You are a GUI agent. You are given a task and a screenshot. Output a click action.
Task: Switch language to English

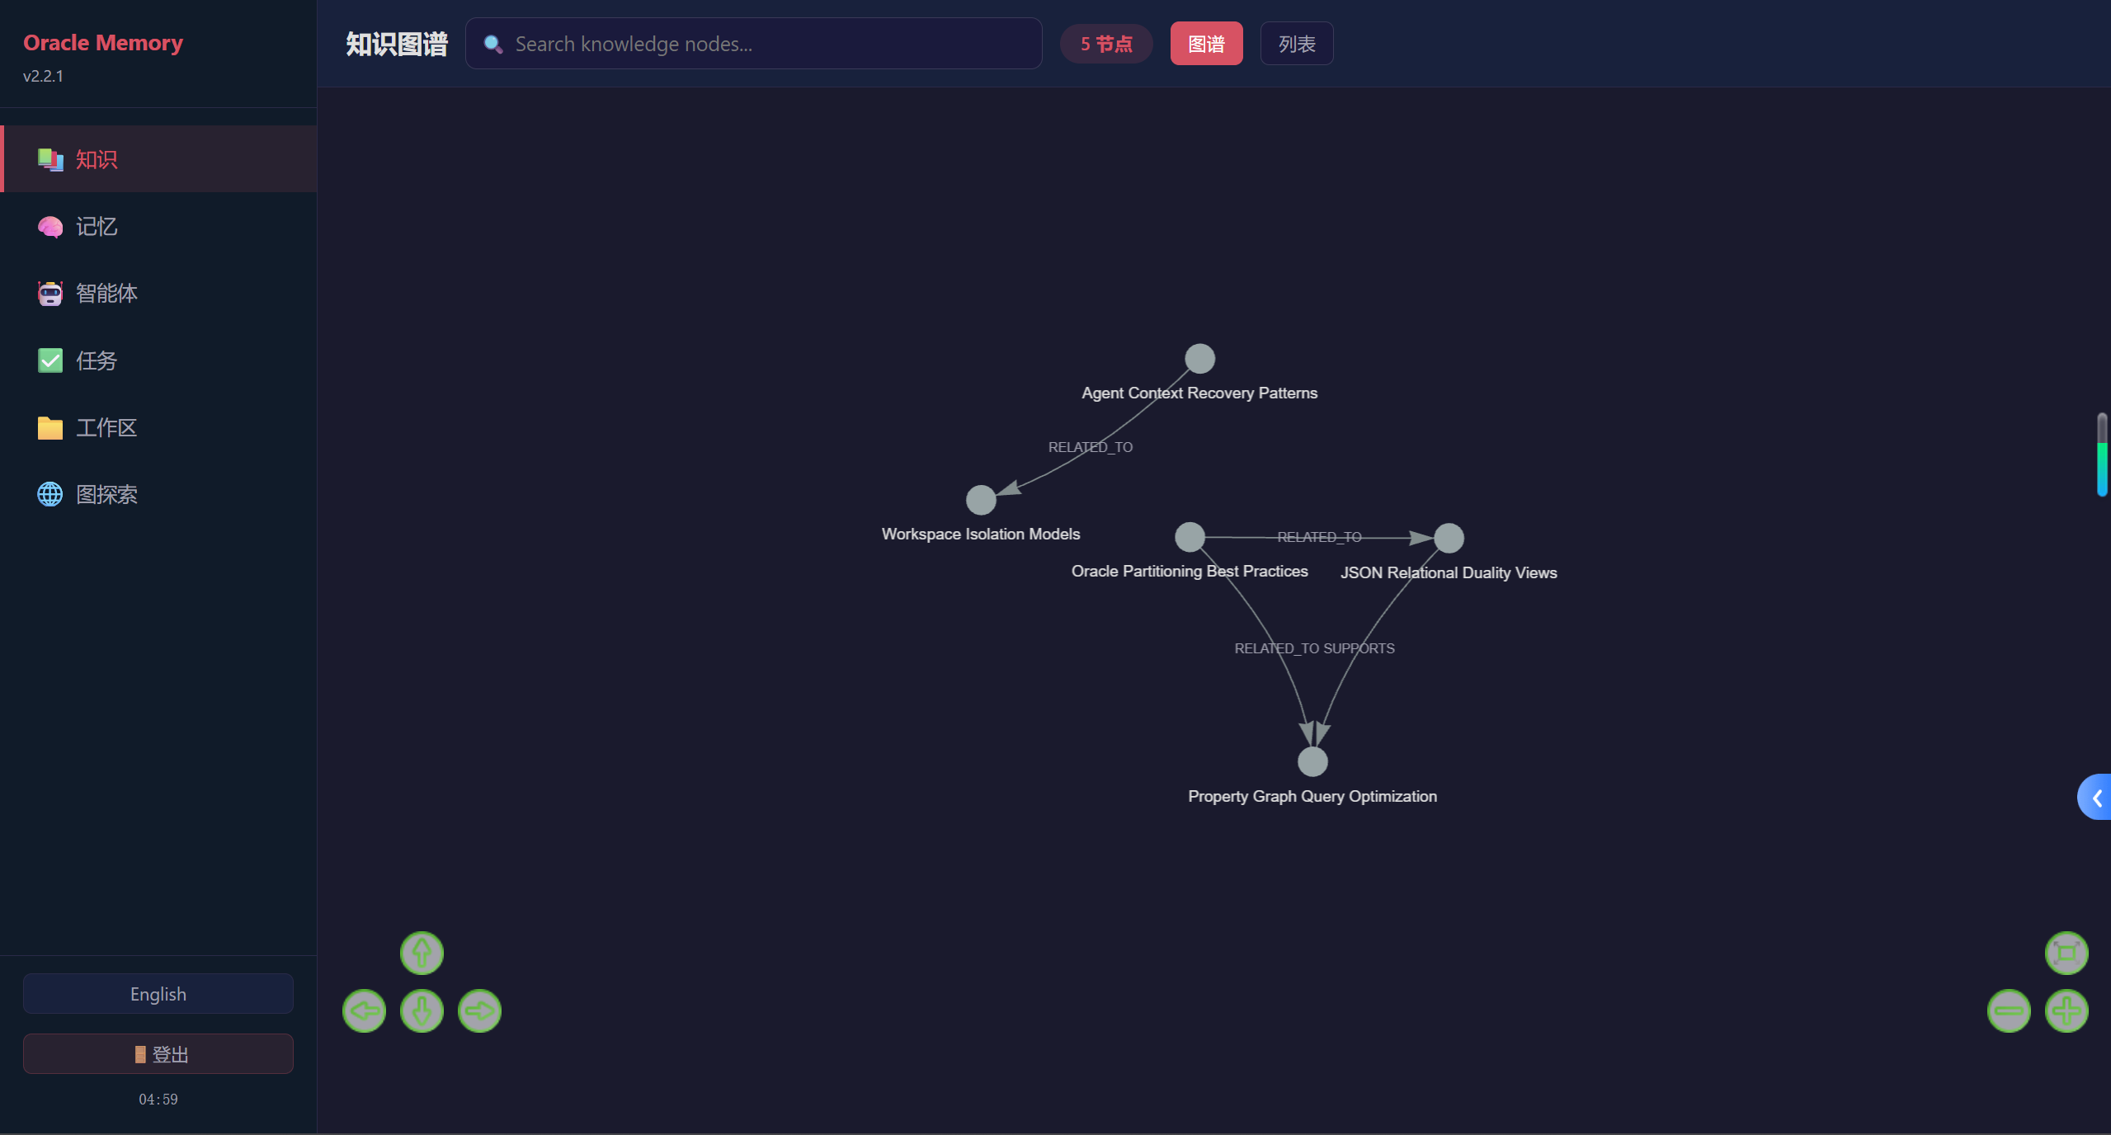click(158, 994)
